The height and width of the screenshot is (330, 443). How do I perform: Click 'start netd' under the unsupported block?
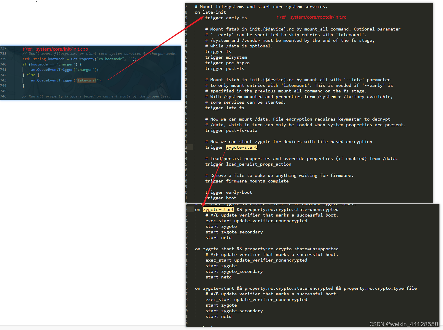(219, 277)
